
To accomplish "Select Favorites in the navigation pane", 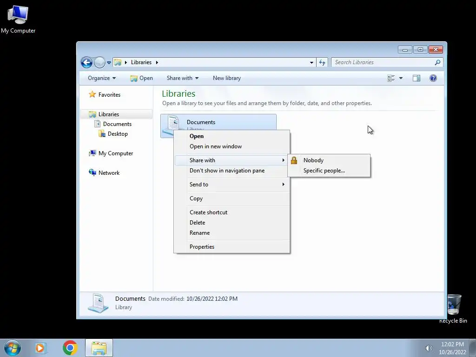I will (109, 95).
